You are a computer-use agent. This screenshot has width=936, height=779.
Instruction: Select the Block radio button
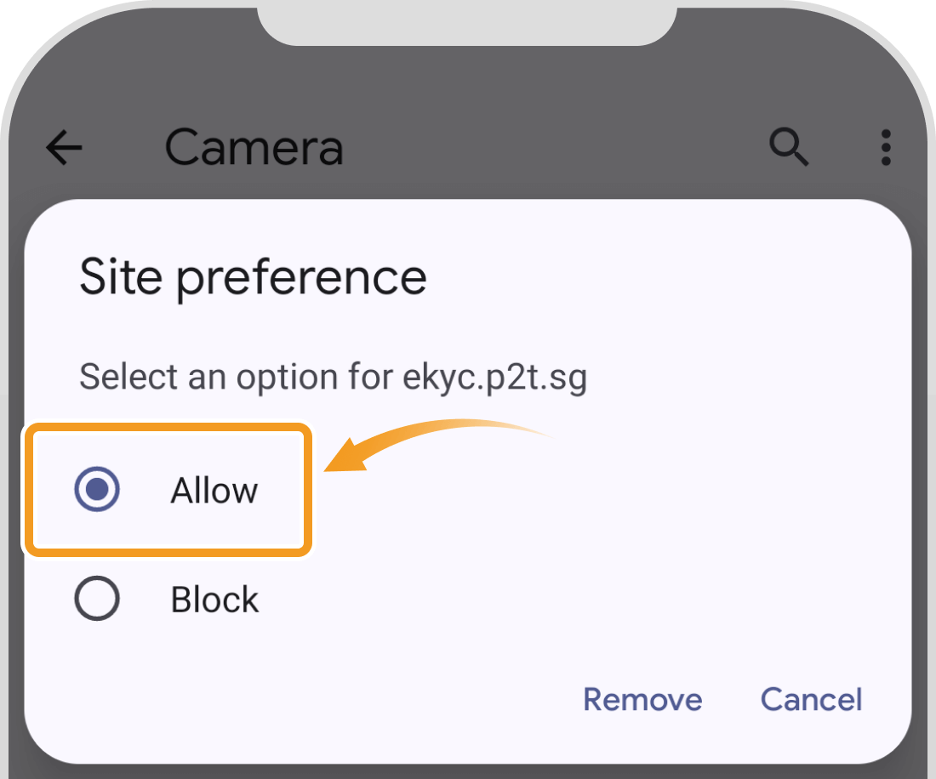tap(97, 598)
